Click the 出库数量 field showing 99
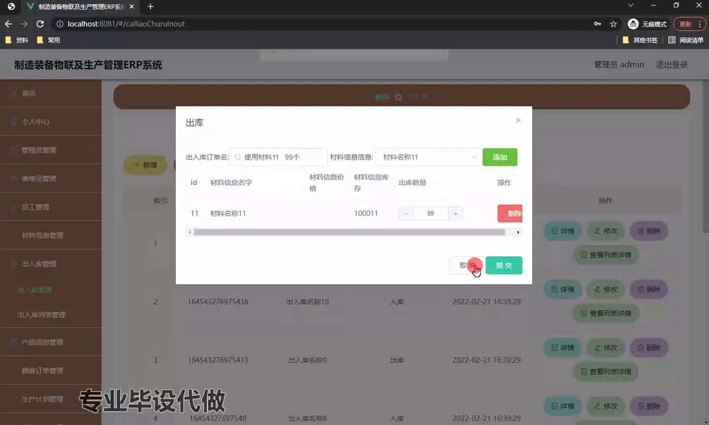The height and width of the screenshot is (425, 709). tap(431, 213)
